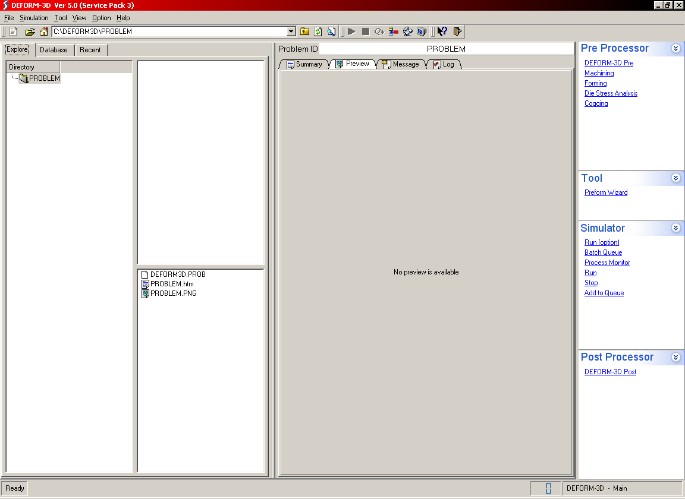Switch to the Explore tab
685x499 pixels.
click(x=17, y=49)
